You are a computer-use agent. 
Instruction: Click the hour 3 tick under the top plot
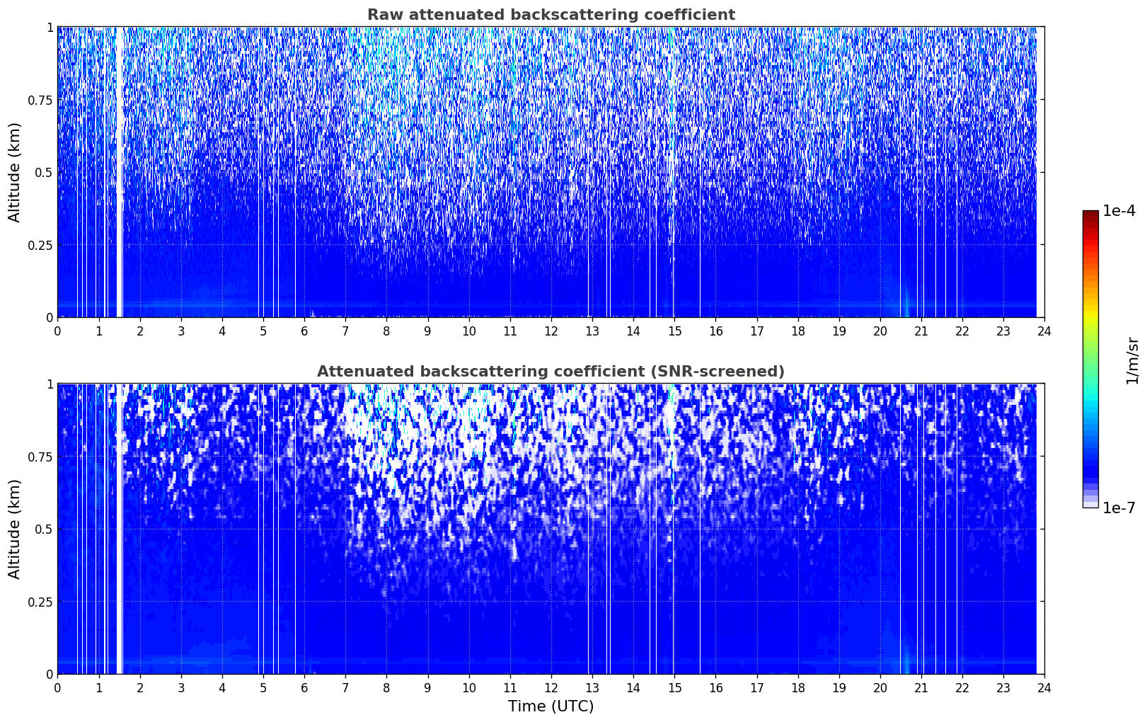tap(181, 331)
